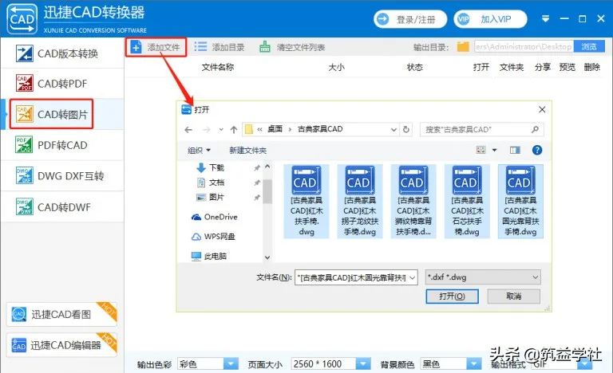613x373 pixels.
Task: Expand the 页面大小 dropdown
Action: tap(363, 364)
